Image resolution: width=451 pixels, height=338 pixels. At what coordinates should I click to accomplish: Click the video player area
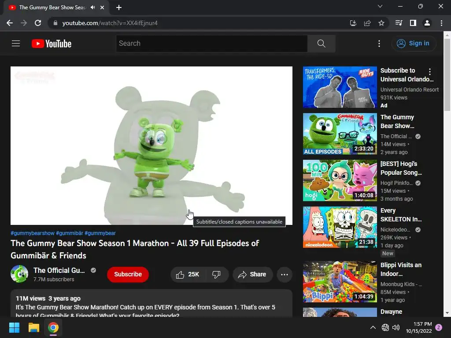(x=152, y=145)
